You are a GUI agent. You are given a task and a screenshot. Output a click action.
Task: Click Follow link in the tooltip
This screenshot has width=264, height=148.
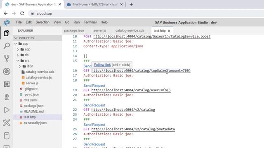pos(102,65)
